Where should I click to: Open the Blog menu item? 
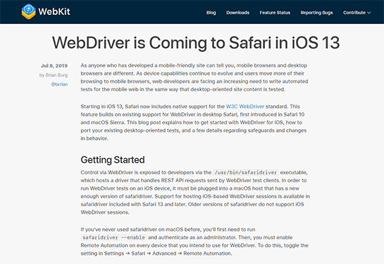click(x=211, y=13)
